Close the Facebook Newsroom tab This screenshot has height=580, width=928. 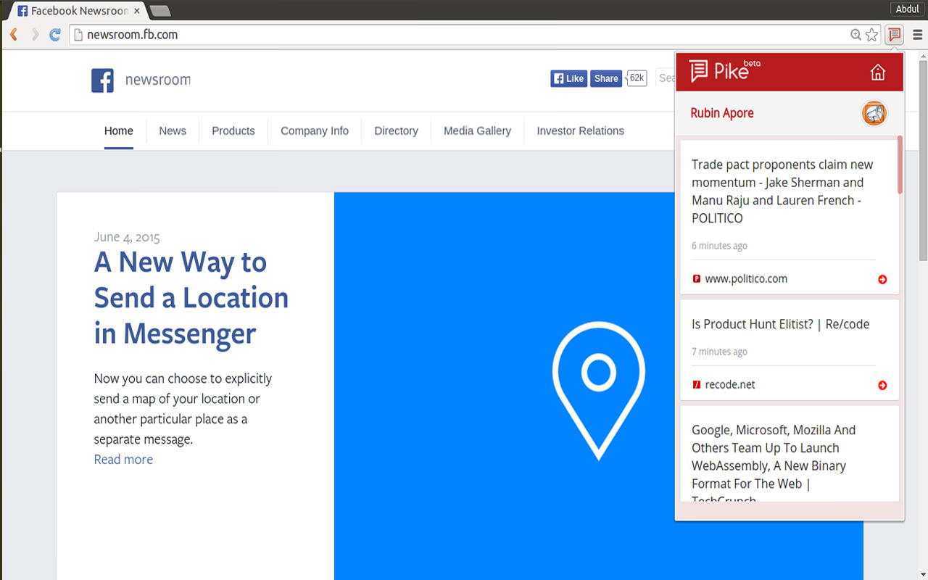click(137, 11)
